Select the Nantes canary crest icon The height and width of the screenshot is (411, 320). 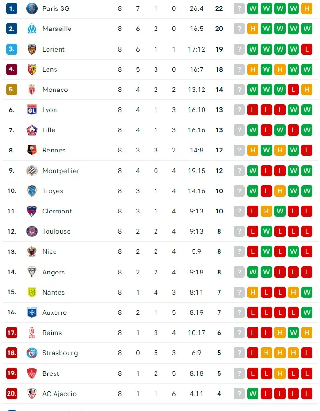pyautogui.click(x=31, y=292)
